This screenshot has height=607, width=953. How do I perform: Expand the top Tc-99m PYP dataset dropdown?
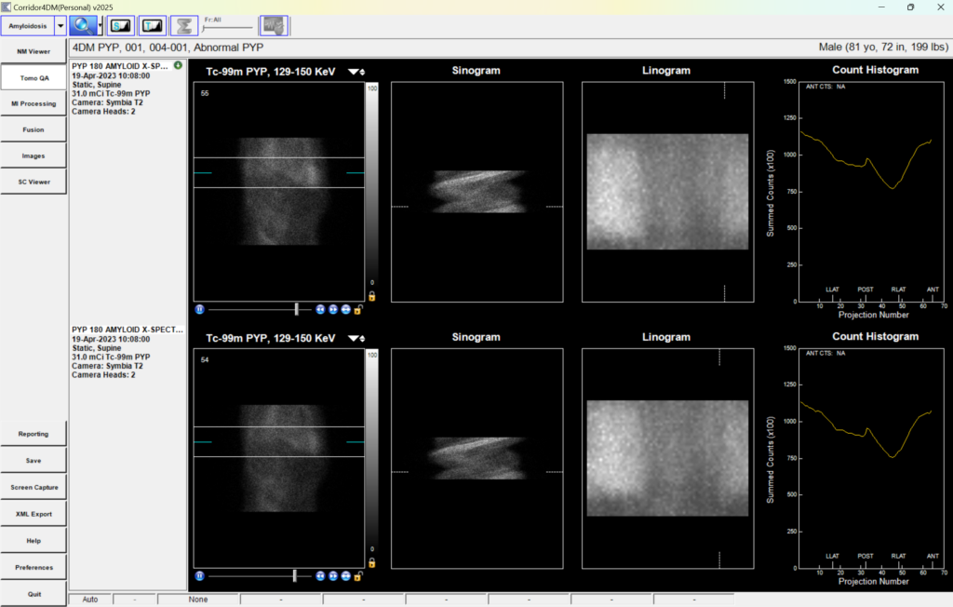[356, 72]
